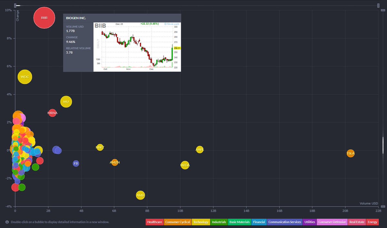387x228 pixels.
Task: Toggle the Healthcare sector legend
Action: [x=154, y=222]
